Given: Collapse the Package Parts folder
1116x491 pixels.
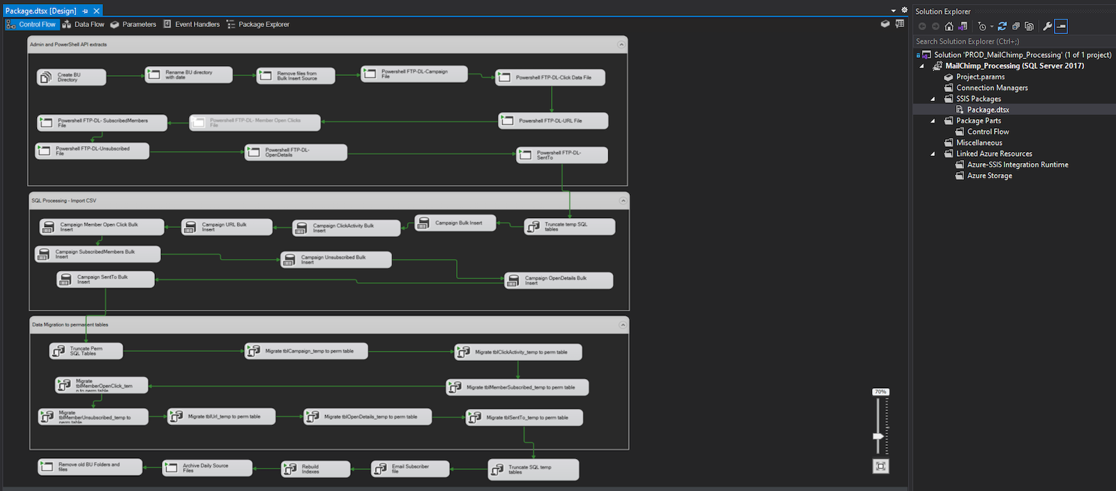Looking at the screenshot, I should coord(933,121).
